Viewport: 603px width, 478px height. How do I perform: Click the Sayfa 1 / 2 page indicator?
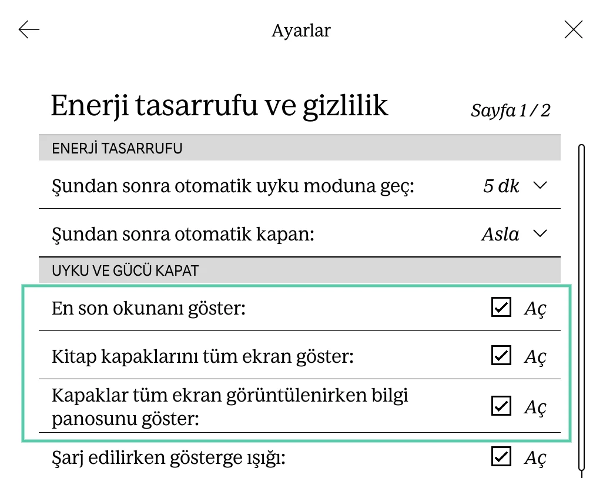510,110
